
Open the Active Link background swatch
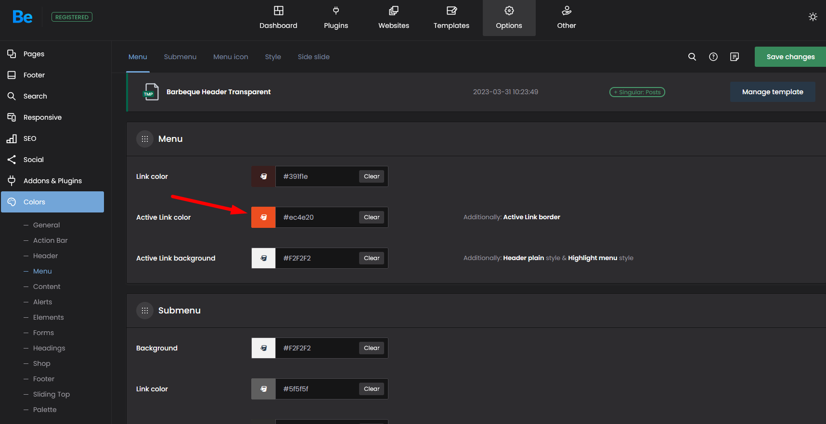[x=263, y=258]
